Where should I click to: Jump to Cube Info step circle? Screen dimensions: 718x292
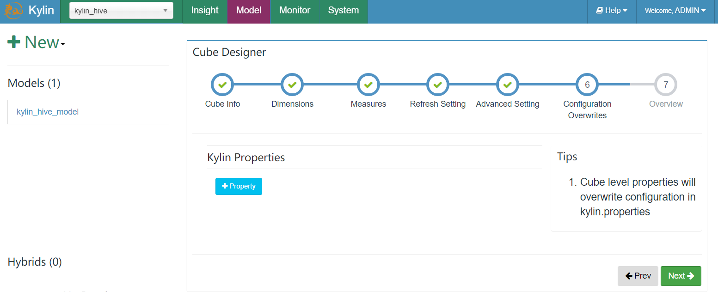(222, 85)
